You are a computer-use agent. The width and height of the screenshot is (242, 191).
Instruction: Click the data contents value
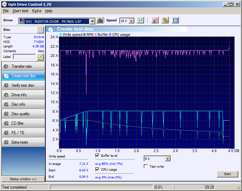41,51
